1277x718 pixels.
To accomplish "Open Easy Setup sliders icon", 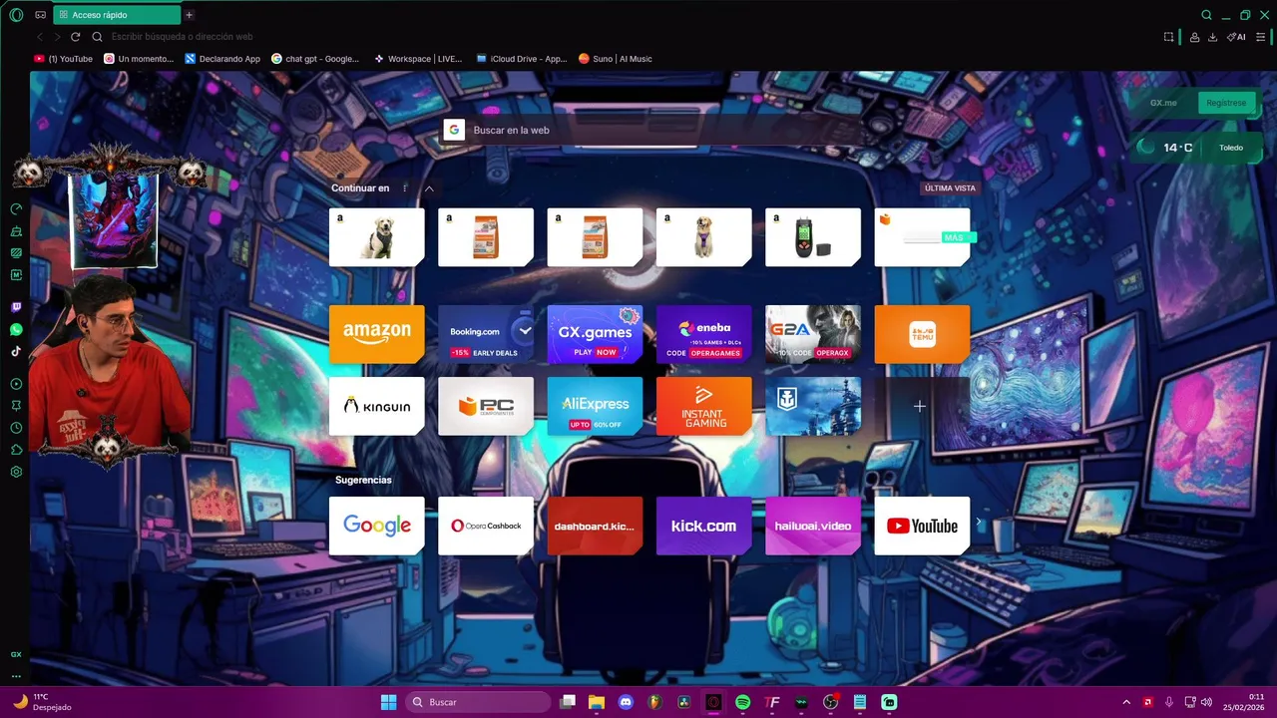I will pos(1261,37).
